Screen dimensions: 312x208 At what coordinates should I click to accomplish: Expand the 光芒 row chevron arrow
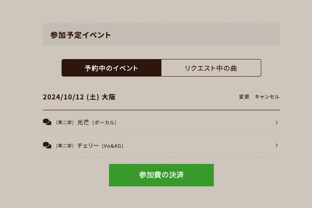277,122
